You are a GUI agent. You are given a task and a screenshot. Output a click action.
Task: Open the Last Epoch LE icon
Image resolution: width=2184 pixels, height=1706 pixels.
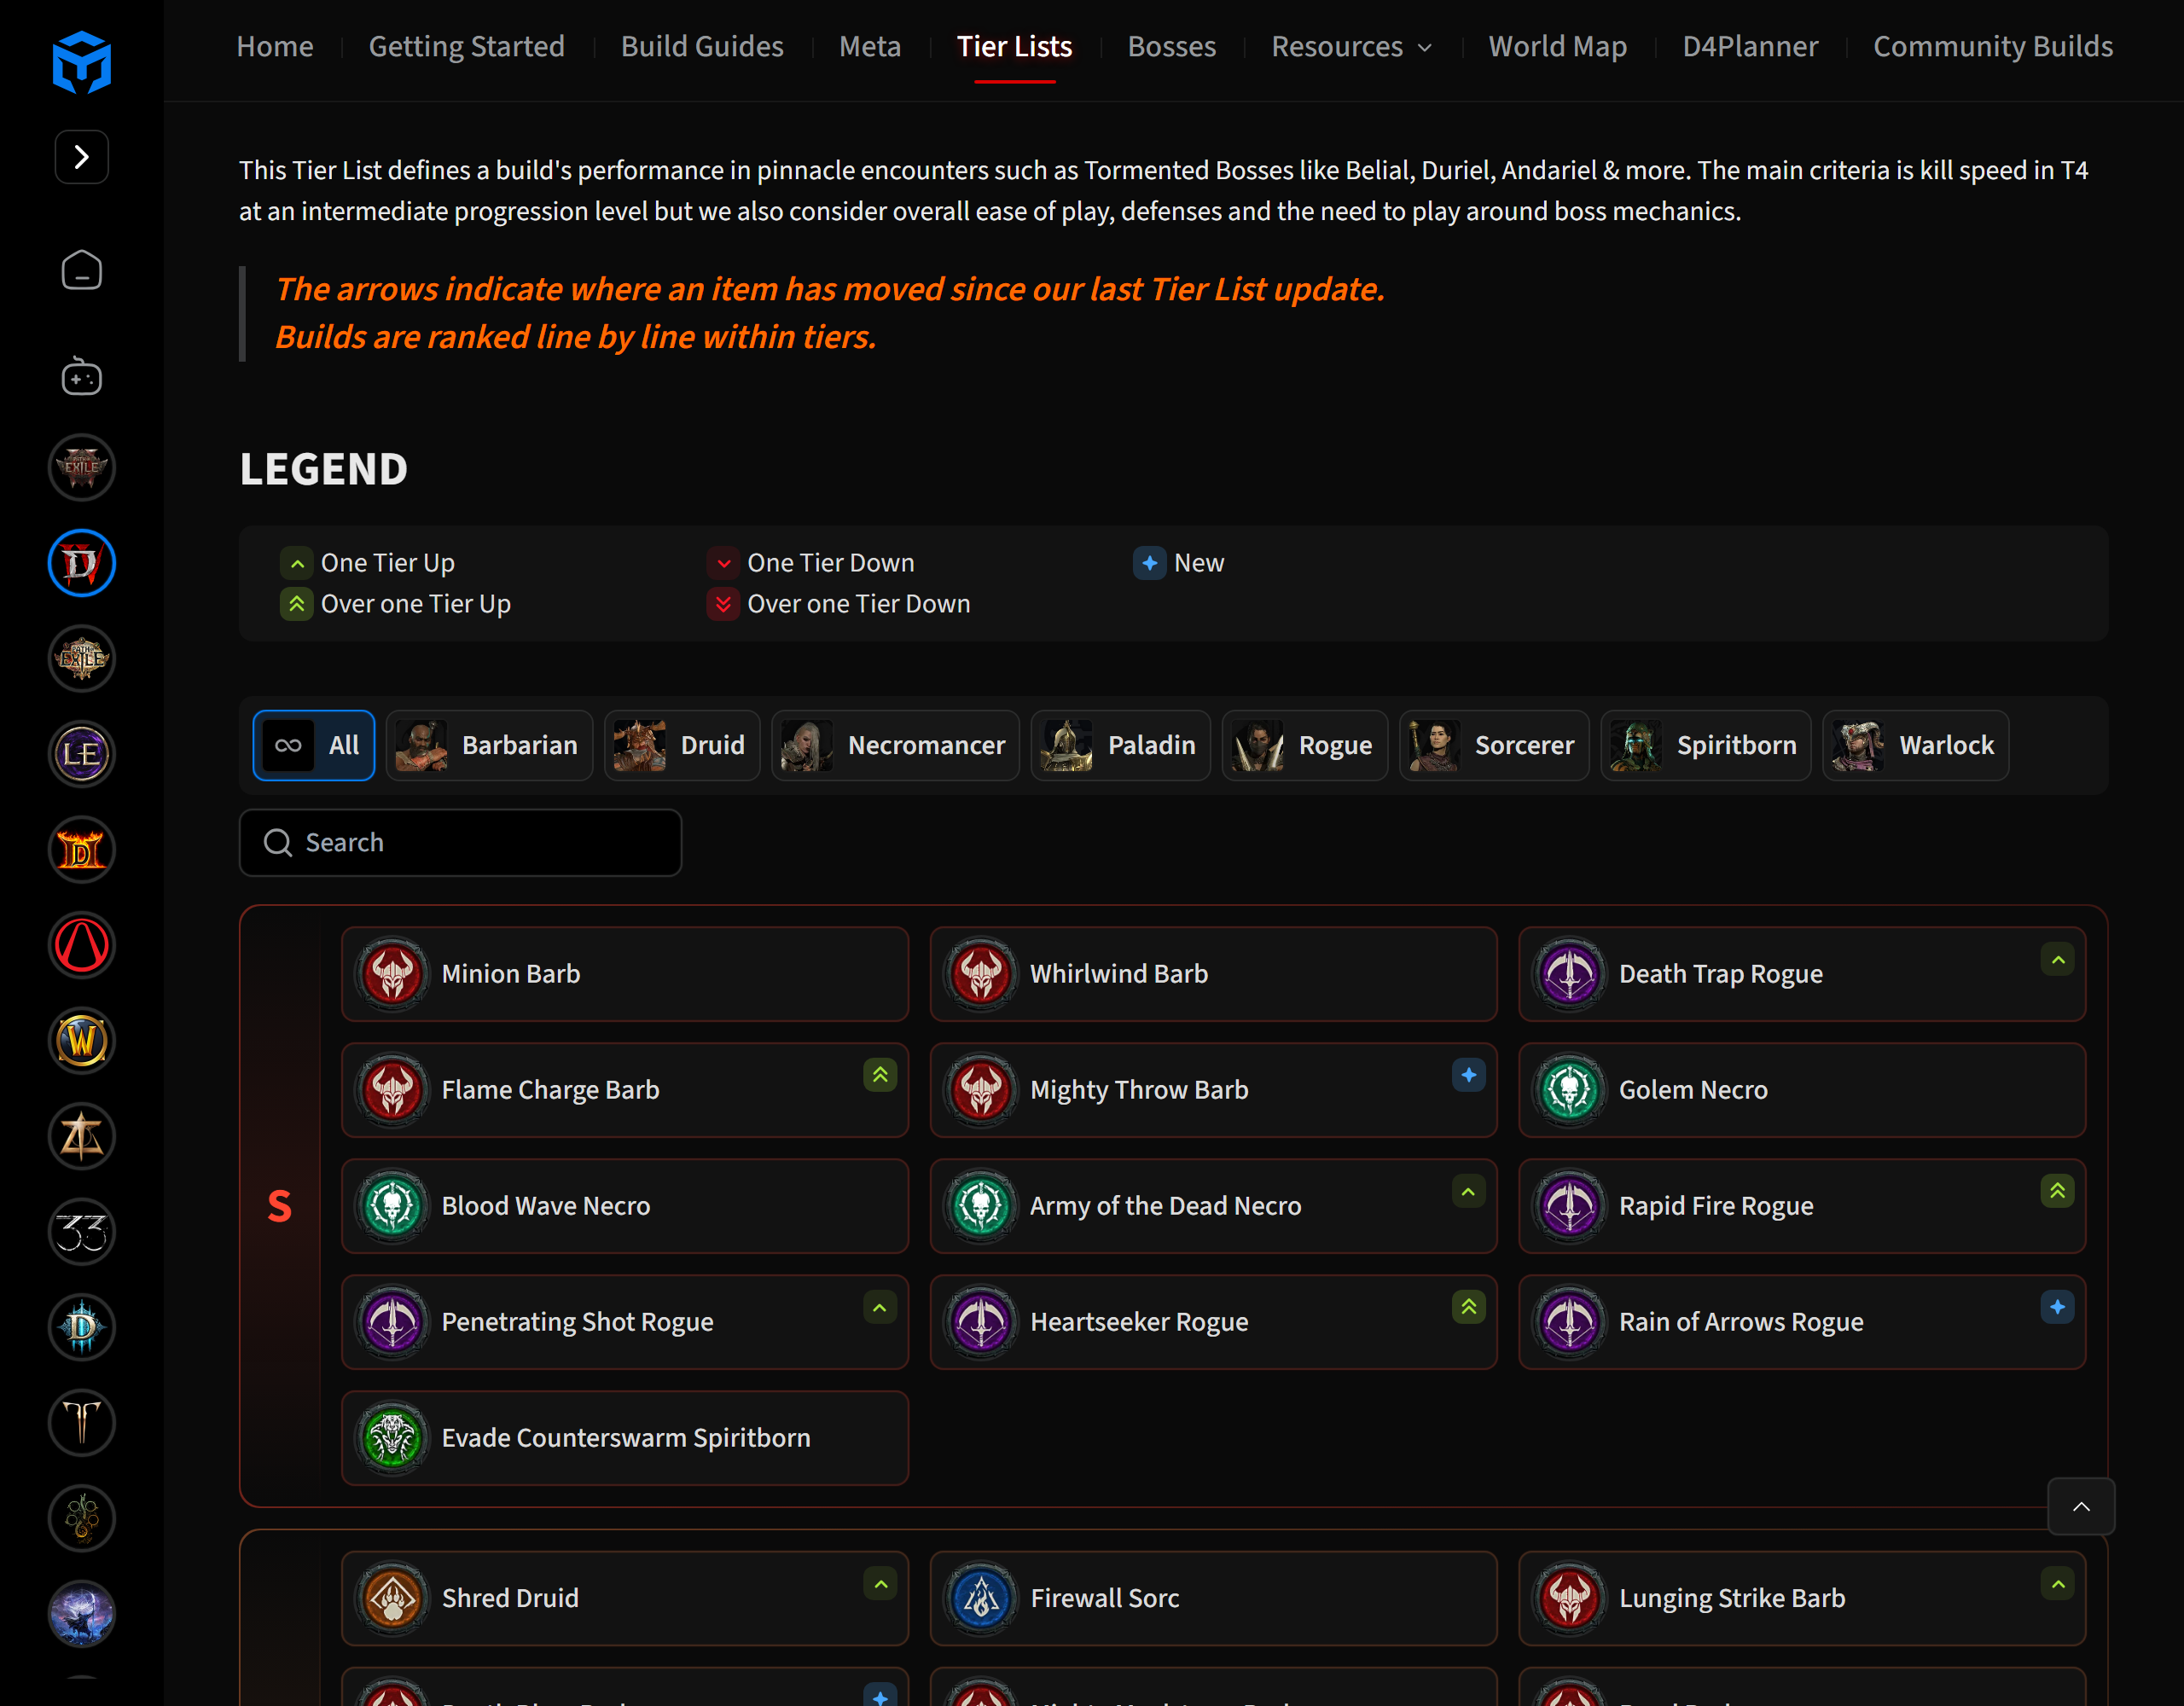click(x=82, y=754)
